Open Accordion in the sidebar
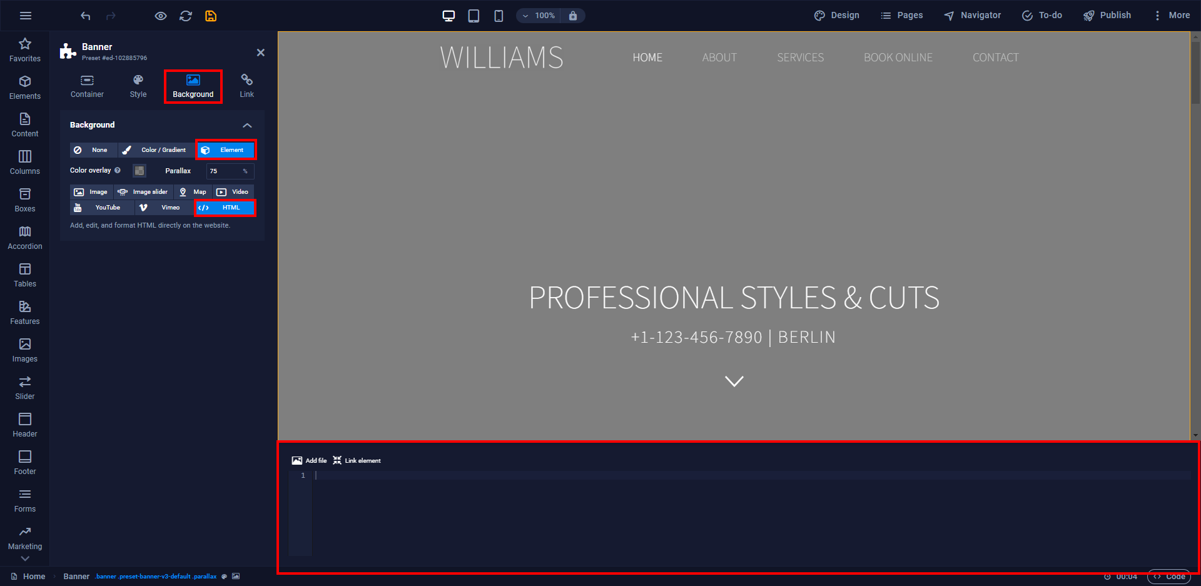The height and width of the screenshot is (586, 1201). tap(25, 238)
